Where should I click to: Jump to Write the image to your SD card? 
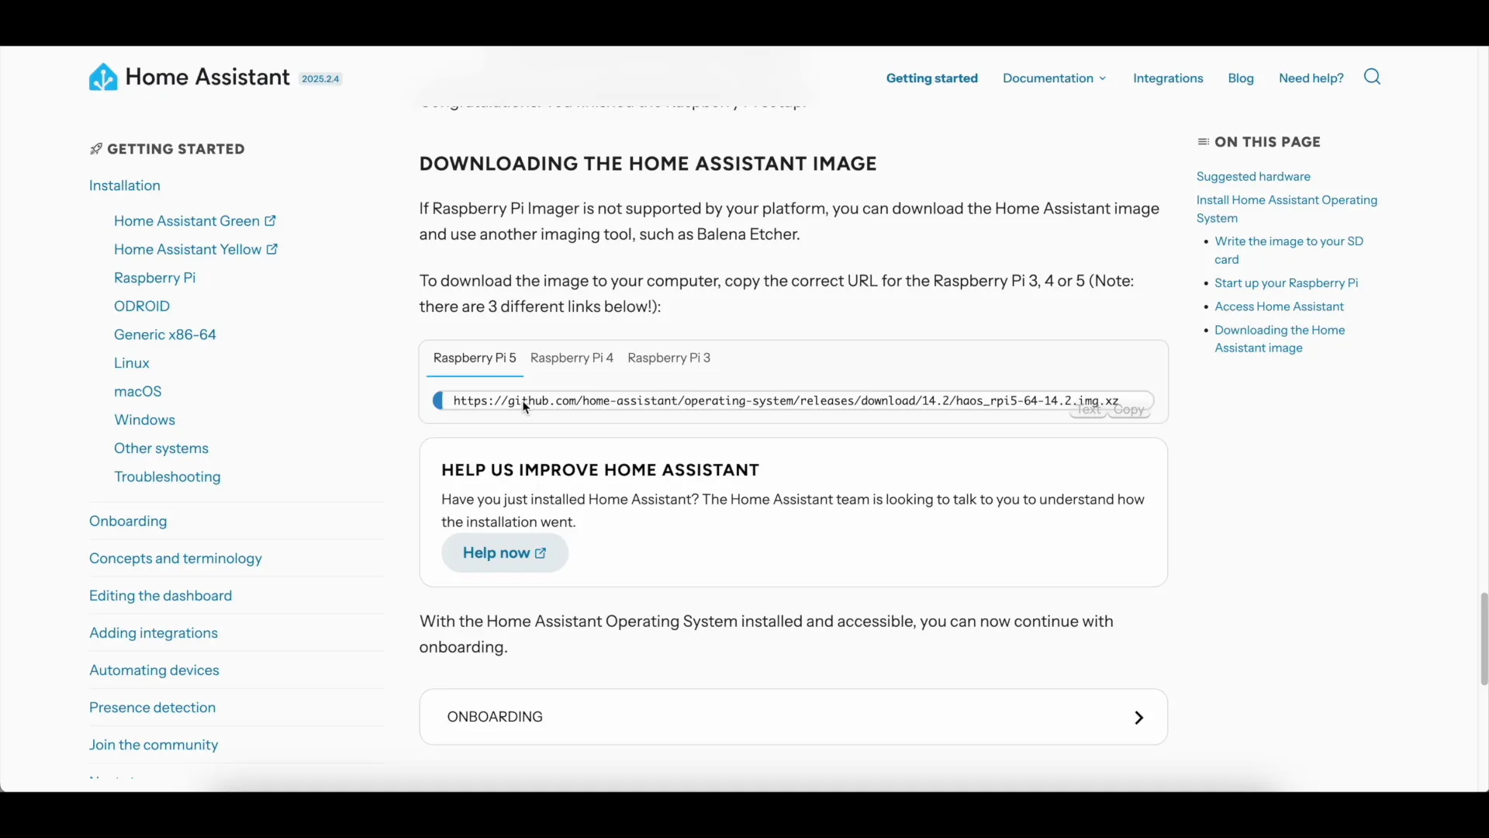tap(1289, 251)
